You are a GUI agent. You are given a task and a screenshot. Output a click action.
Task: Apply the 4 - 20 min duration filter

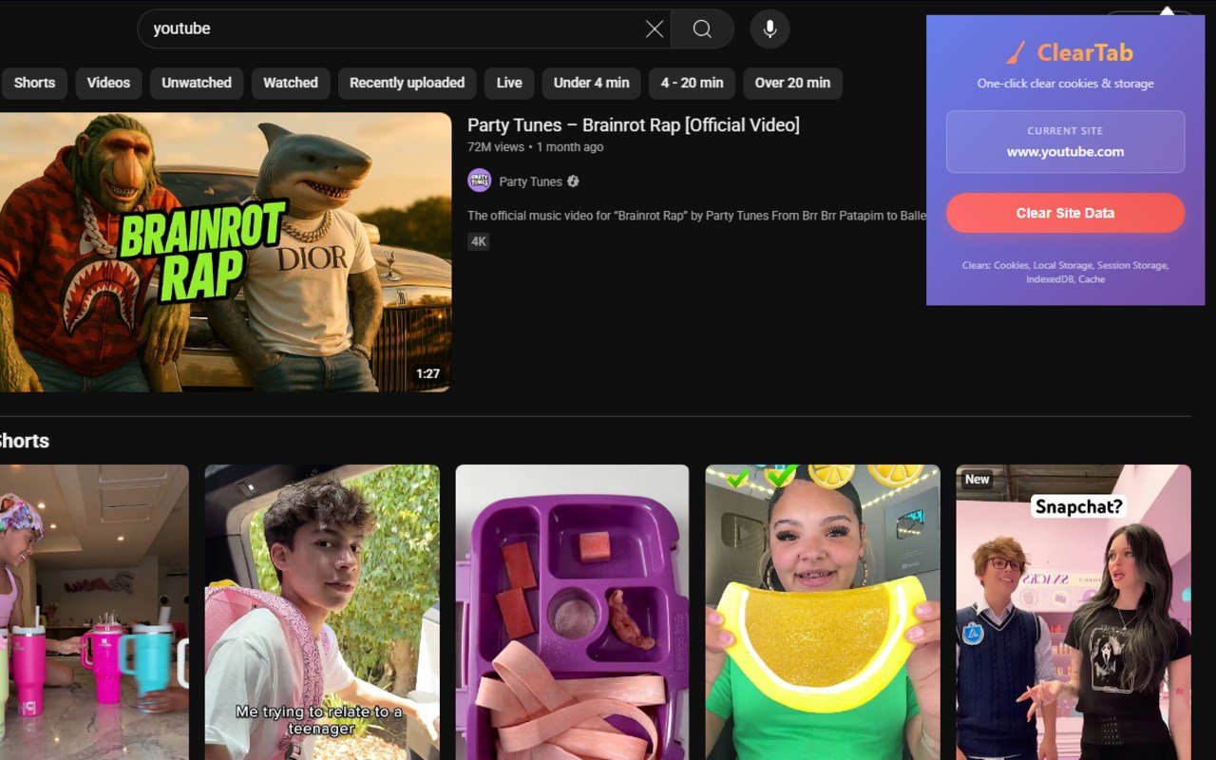(692, 83)
